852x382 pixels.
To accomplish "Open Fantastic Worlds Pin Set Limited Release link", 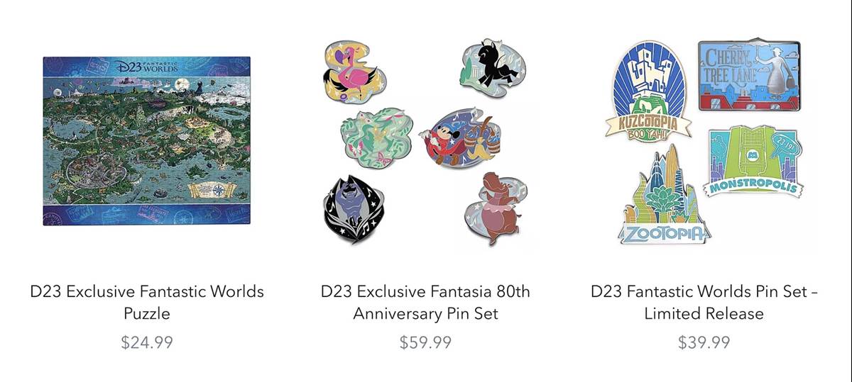I will click(x=704, y=302).
